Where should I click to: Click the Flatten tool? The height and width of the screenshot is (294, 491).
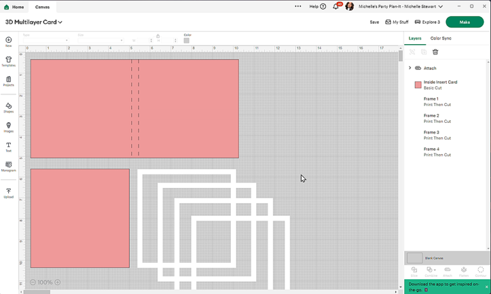tap(464, 272)
